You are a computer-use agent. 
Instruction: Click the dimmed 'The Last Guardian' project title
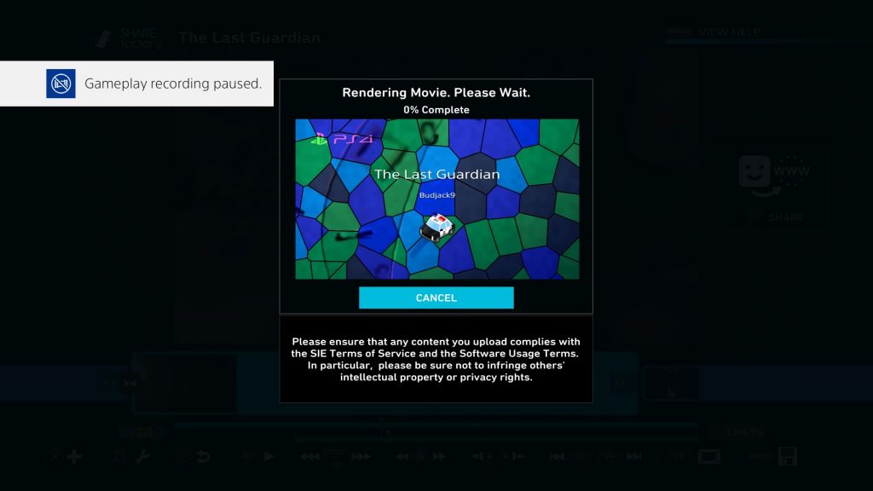250,38
